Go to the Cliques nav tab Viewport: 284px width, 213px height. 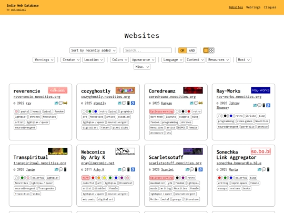[270, 7]
